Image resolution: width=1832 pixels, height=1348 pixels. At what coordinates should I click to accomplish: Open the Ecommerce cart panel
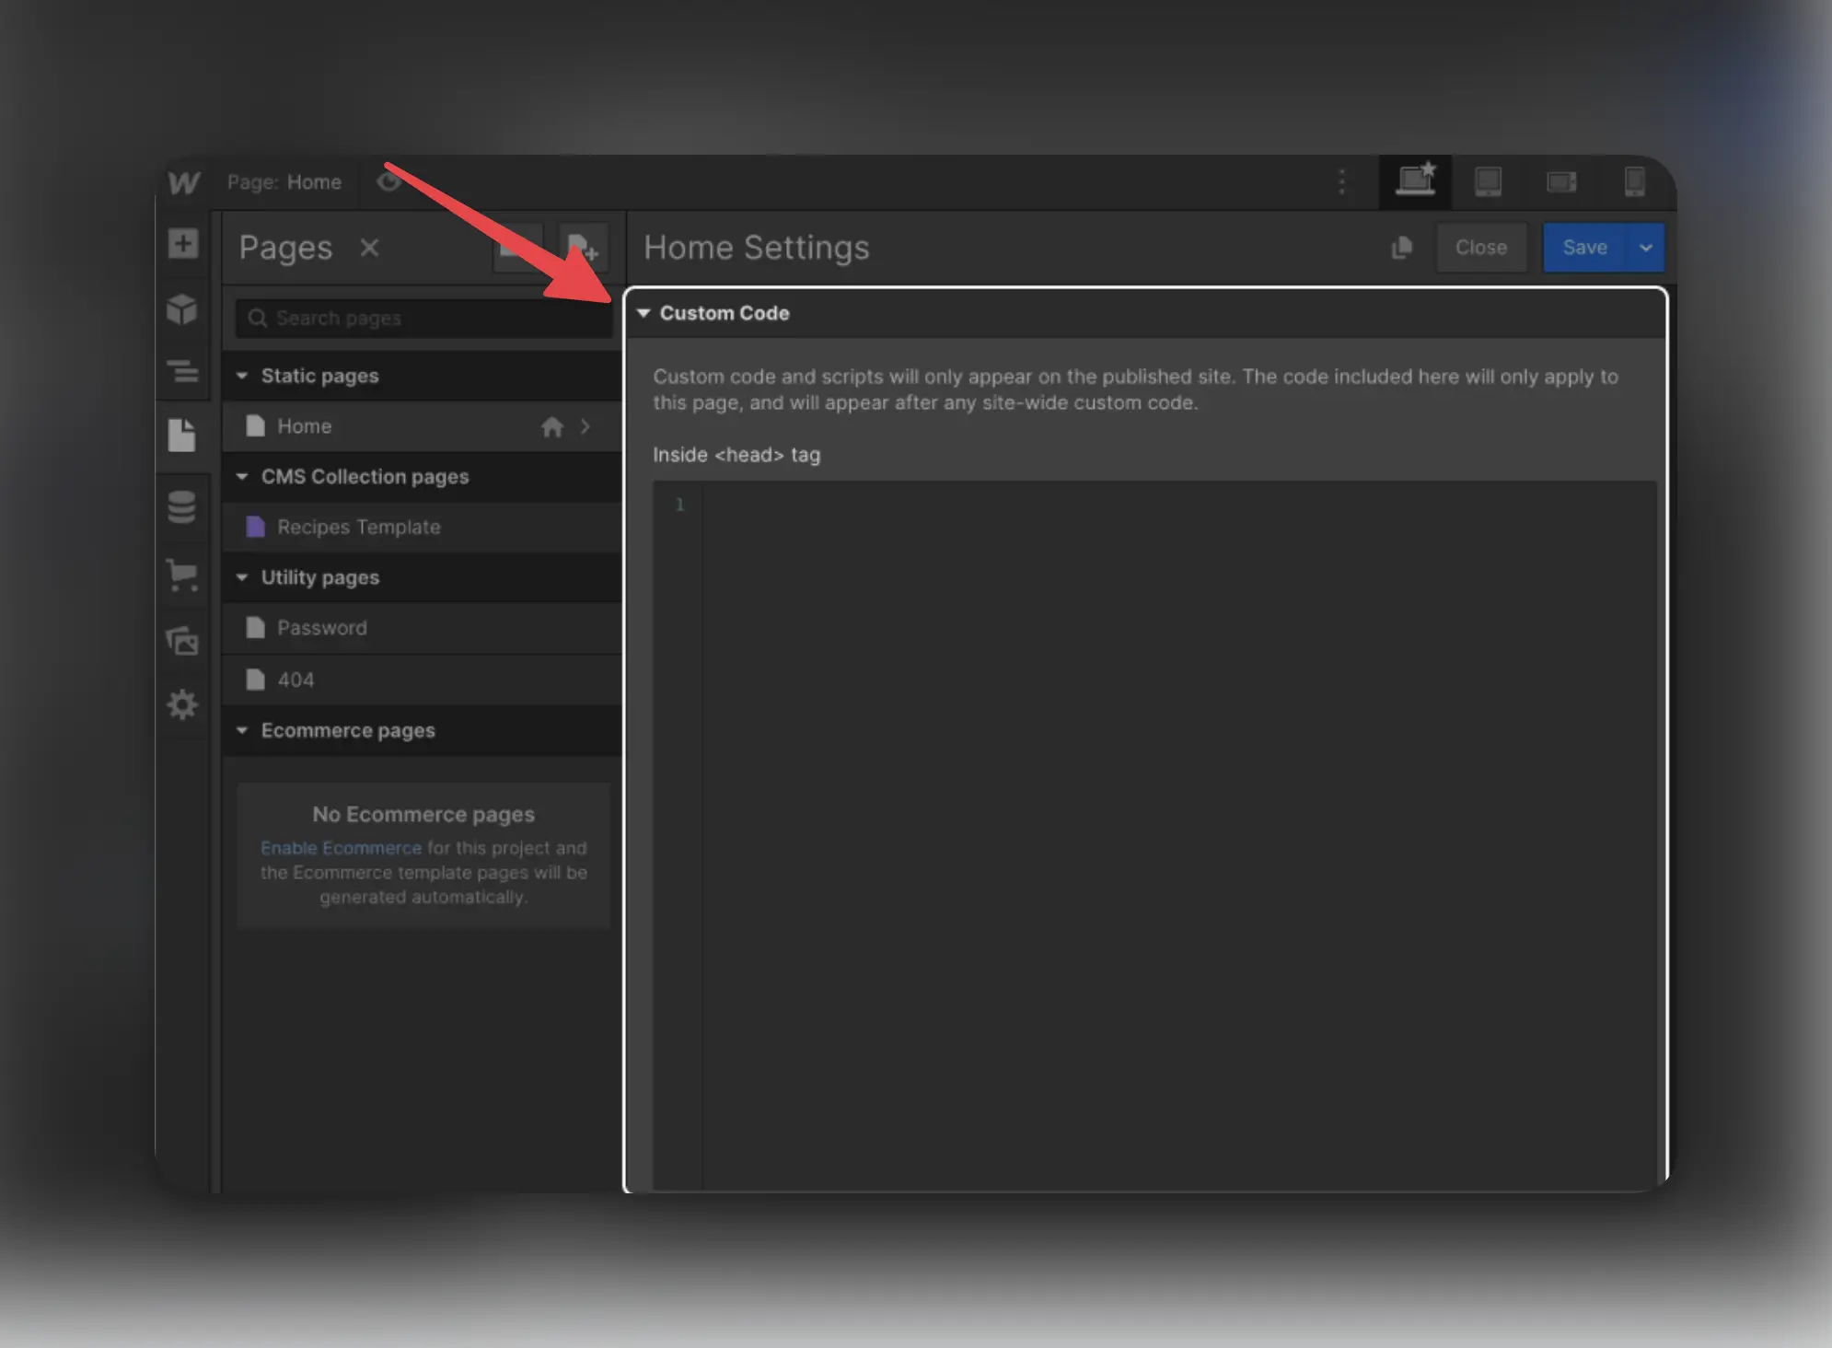182,575
